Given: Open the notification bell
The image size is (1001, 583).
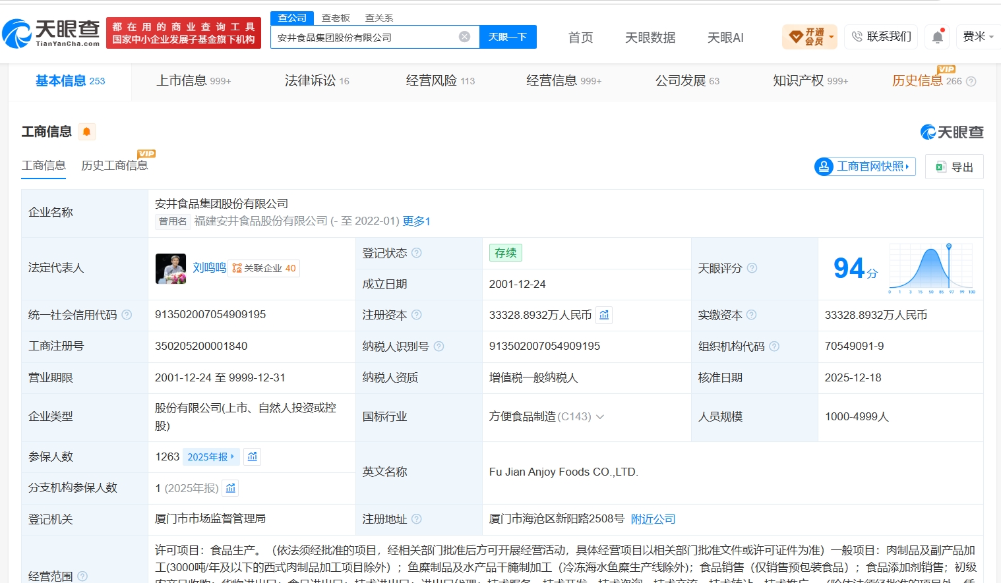Looking at the screenshot, I should 938,37.
